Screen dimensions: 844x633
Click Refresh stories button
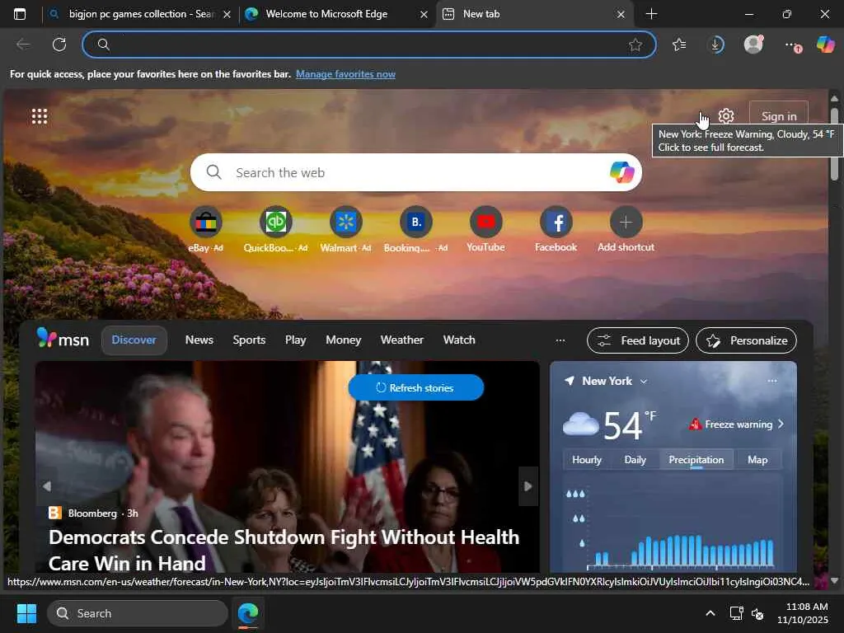(x=415, y=387)
